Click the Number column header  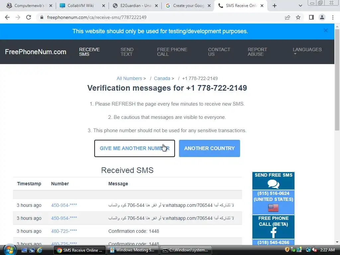coord(60,184)
